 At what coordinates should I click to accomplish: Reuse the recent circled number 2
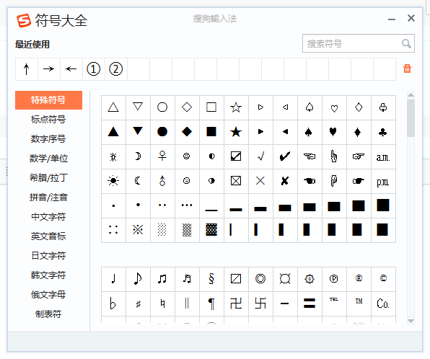pyautogui.click(x=115, y=69)
